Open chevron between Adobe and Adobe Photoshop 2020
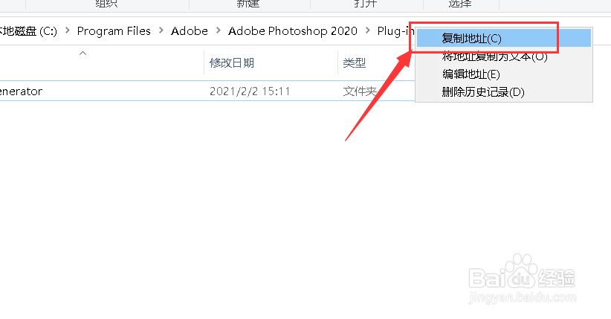Screen dimensions: 611x319 [219, 30]
